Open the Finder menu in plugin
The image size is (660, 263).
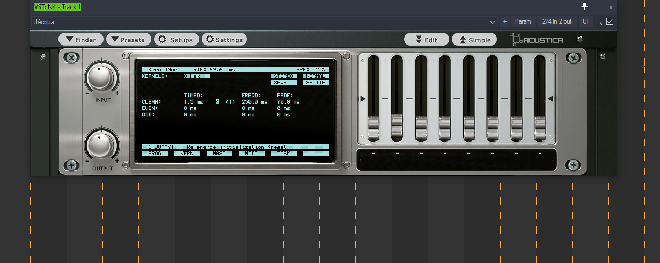[x=81, y=40]
